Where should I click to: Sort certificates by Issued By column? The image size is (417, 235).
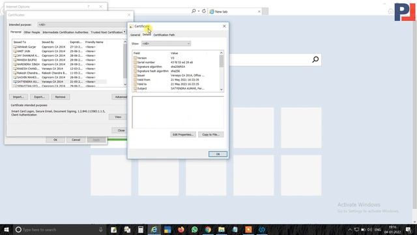(55, 42)
